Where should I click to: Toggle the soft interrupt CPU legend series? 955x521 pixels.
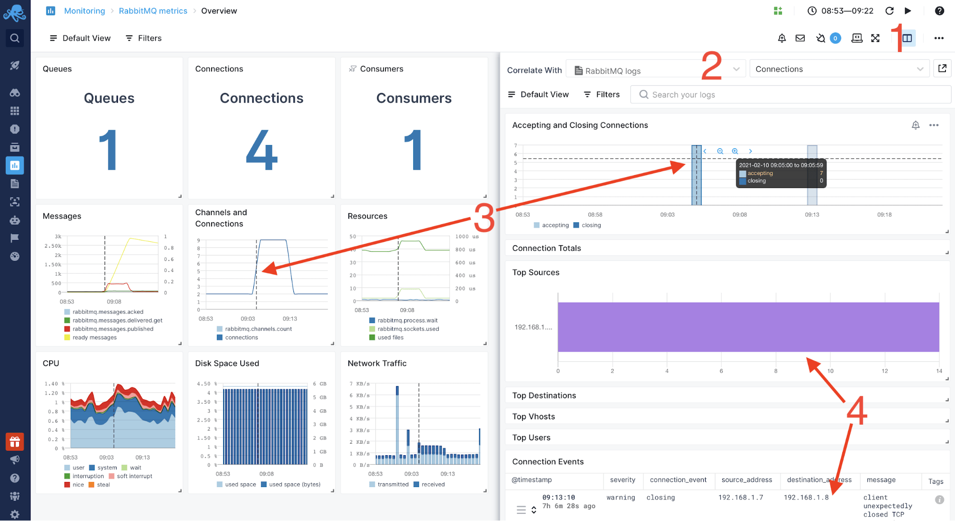coord(130,476)
